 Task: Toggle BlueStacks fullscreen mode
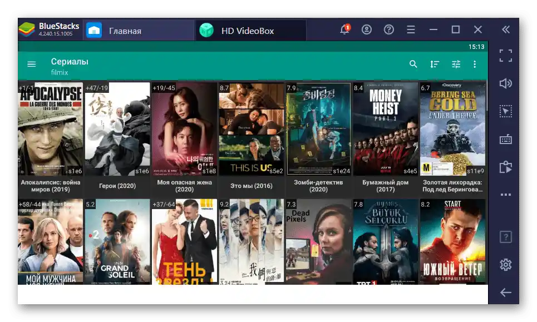506,56
